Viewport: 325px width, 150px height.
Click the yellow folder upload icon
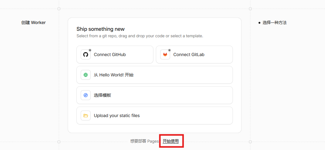point(86,116)
